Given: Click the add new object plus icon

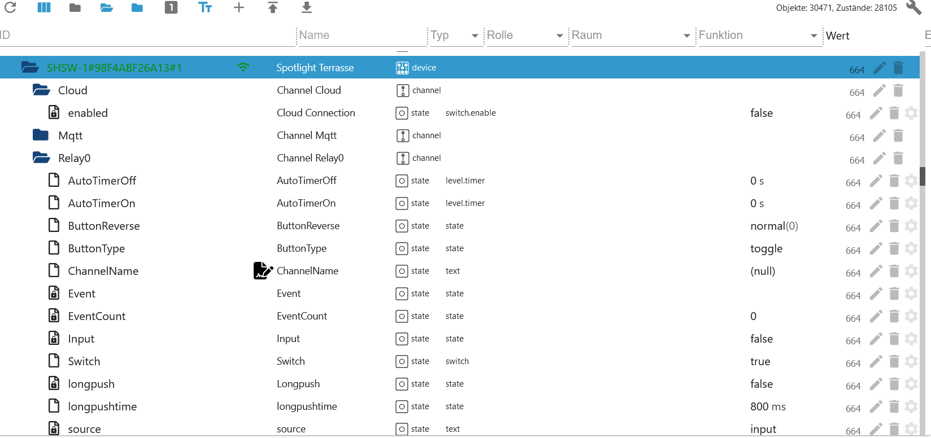Looking at the screenshot, I should tap(239, 7).
